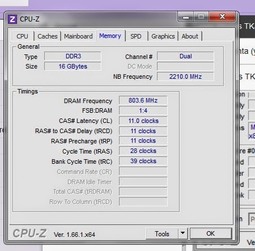Screen dimensions: 255x251
Task: Select the Dual channel value
Action: click(185, 56)
